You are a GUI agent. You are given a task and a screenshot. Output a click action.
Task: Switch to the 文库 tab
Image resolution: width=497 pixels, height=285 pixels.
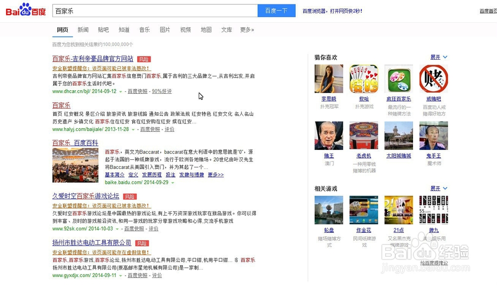(227, 30)
